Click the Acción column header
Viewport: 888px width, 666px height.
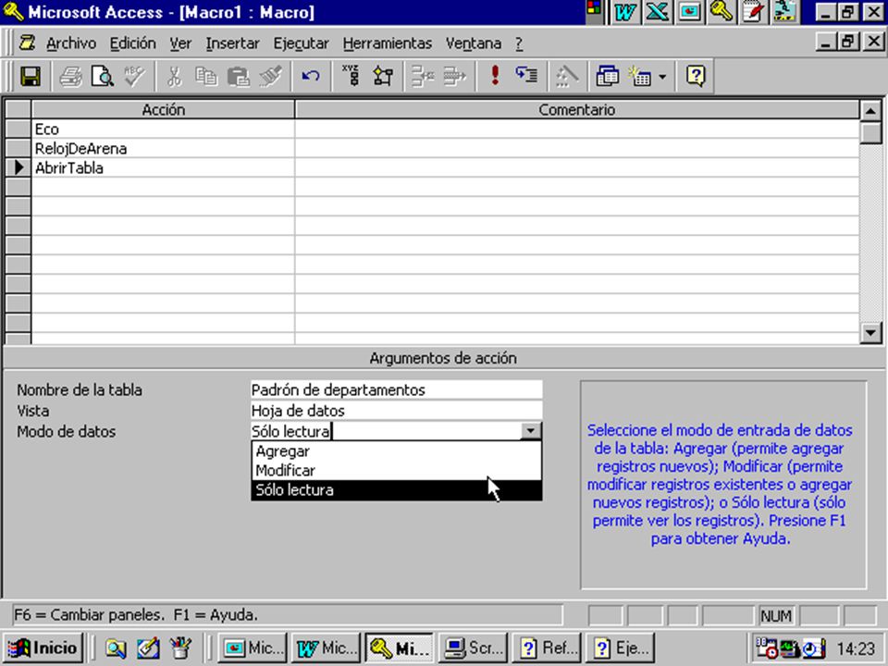(x=163, y=109)
